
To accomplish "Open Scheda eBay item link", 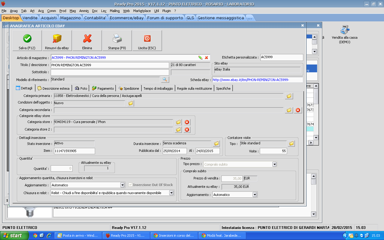I will click(x=257, y=80).
